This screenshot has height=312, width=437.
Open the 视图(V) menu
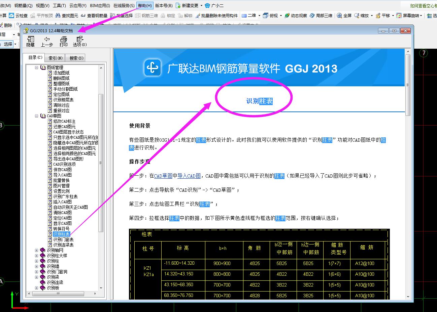point(42,6)
